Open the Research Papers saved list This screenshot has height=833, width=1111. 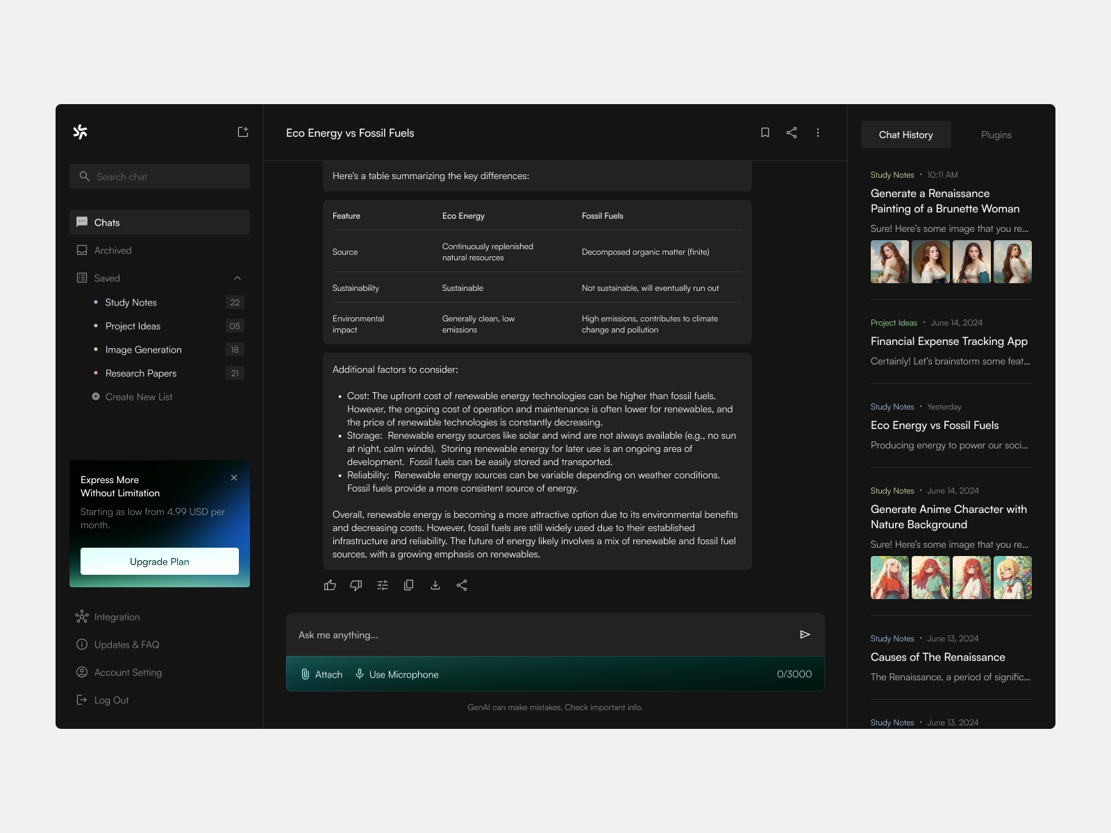tap(141, 373)
